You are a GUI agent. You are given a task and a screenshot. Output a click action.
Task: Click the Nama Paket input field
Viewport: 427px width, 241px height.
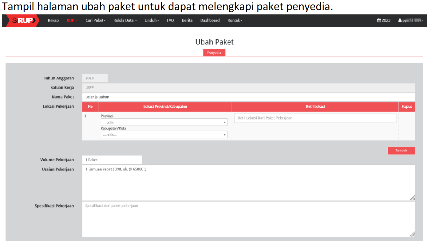248,97
